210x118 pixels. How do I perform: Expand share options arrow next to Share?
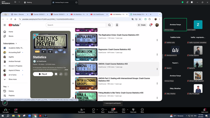click(x=128, y=109)
